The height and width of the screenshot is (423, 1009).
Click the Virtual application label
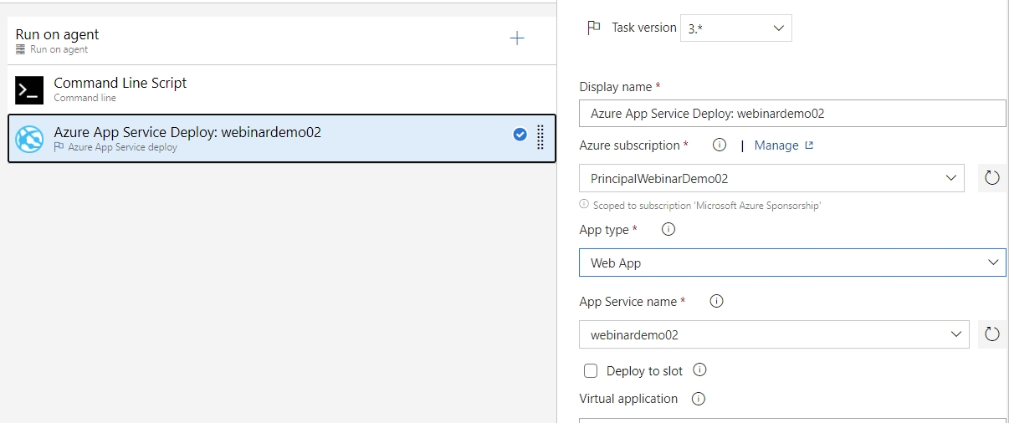[x=628, y=399]
